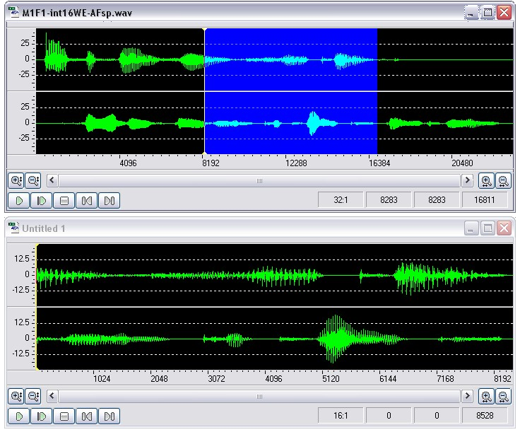
Task: Zoom out horizontally in Untitled 1 window
Action: pos(504,396)
